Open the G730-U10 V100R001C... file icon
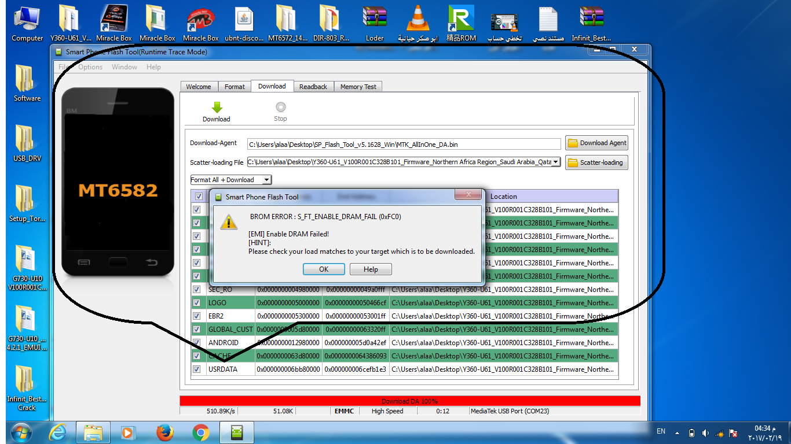 [27, 268]
